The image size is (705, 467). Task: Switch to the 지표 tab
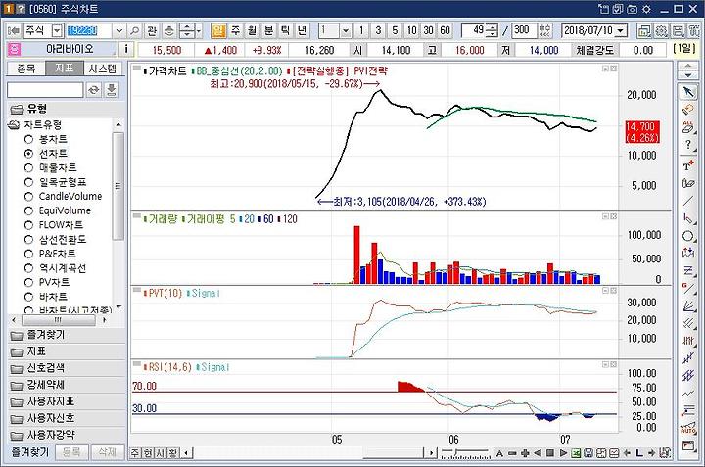click(x=65, y=69)
